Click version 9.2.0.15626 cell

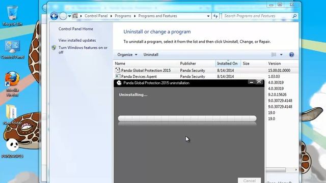277,95
